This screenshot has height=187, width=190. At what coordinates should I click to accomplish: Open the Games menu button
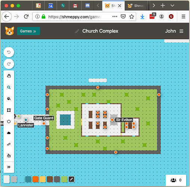point(28,31)
